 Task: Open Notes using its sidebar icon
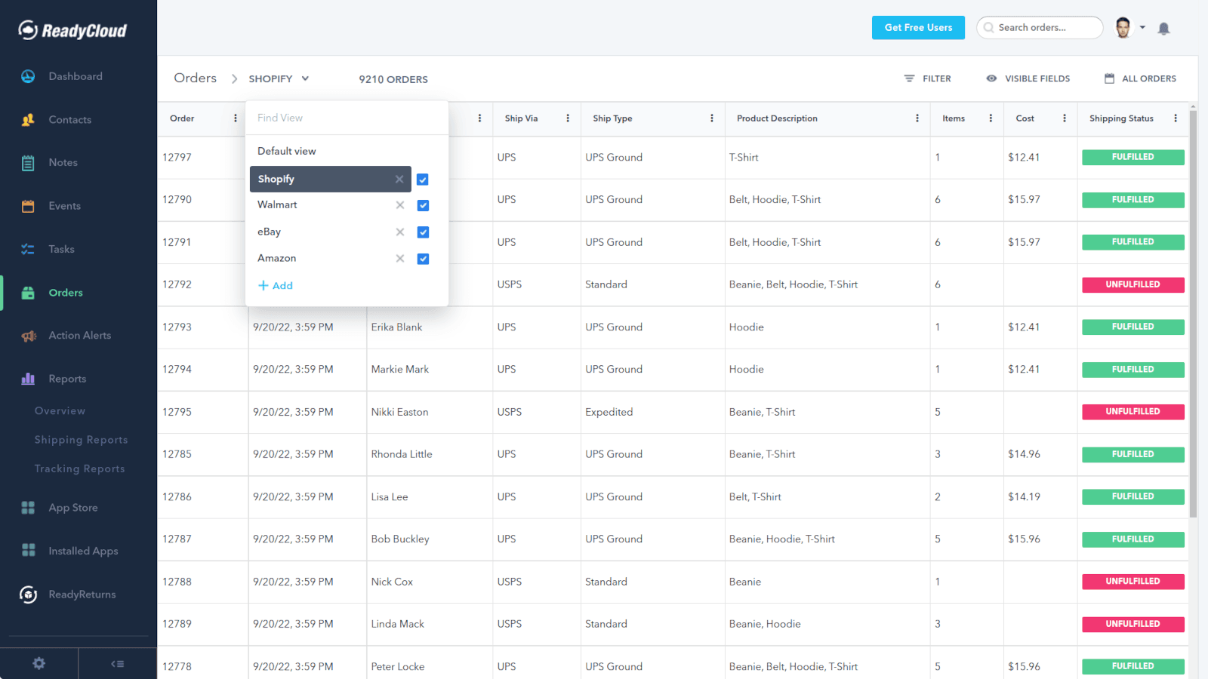coord(28,162)
